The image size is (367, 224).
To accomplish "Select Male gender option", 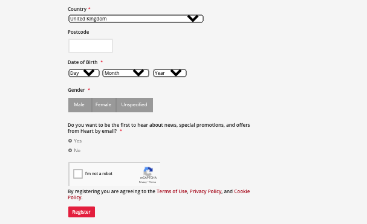I will 80,104.
